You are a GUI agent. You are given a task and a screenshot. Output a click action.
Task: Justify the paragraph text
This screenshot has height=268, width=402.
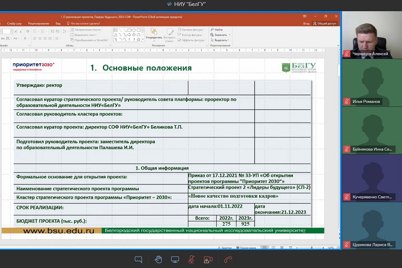click(50, 39)
